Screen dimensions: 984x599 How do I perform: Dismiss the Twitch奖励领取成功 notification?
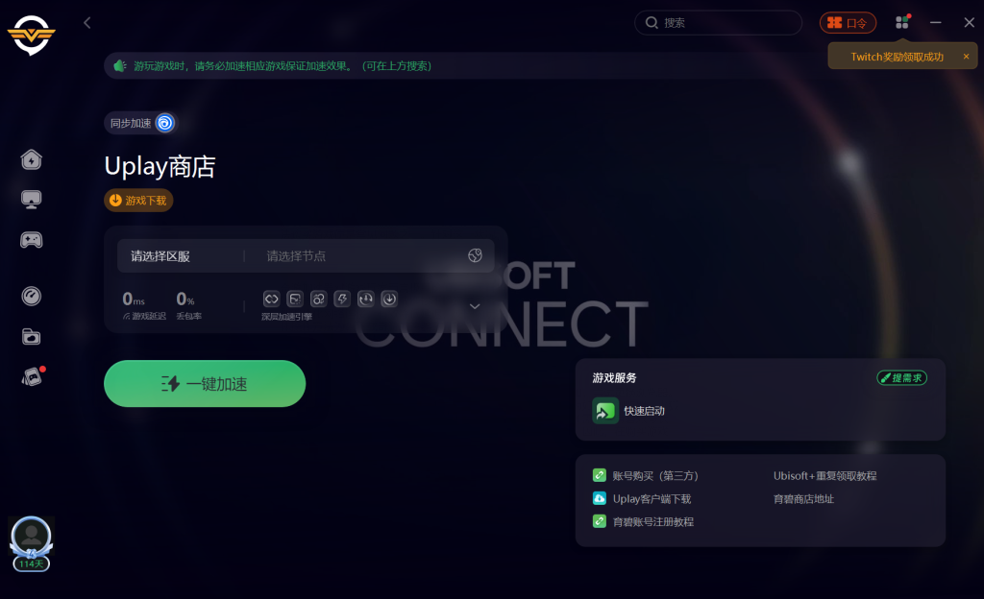coord(967,57)
